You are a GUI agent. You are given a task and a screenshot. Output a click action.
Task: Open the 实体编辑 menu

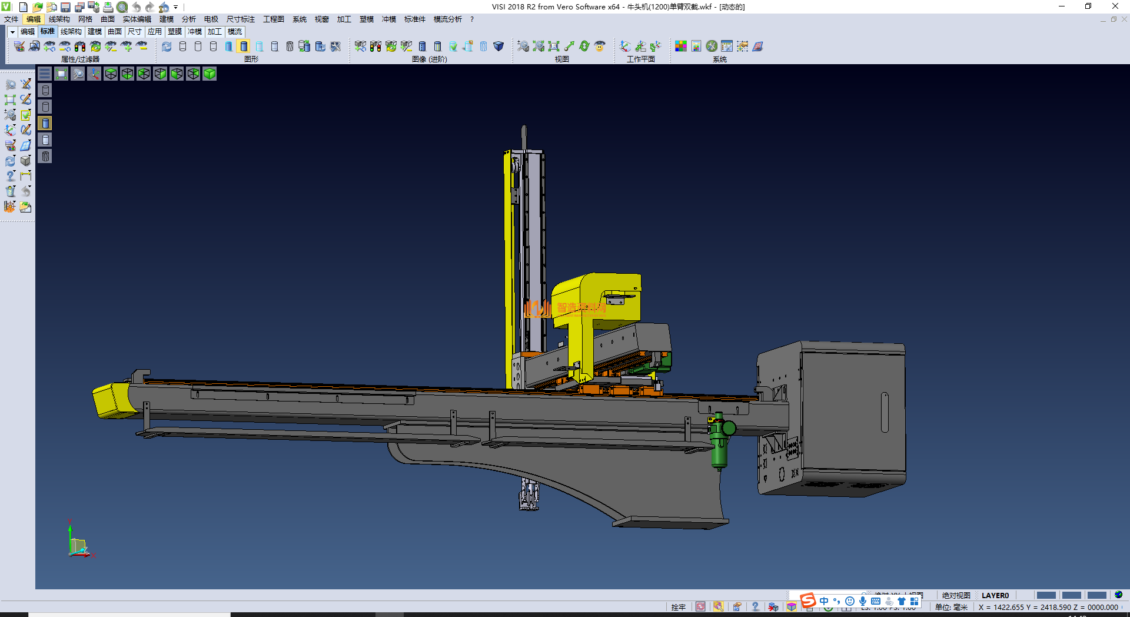click(137, 19)
